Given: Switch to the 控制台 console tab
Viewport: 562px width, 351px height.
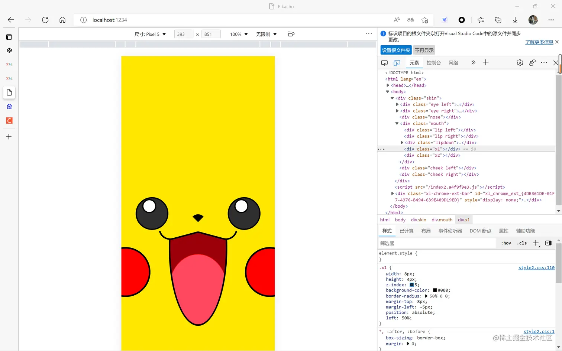Looking at the screenshot, I should [x=433, y=63].
